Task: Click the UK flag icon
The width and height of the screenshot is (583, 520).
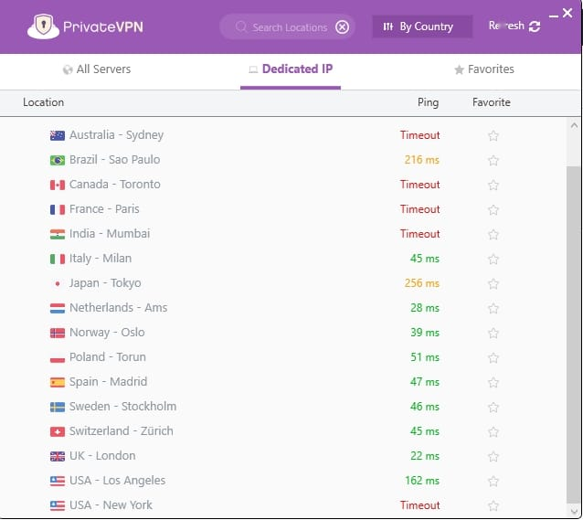Action: tap(58, 456)
